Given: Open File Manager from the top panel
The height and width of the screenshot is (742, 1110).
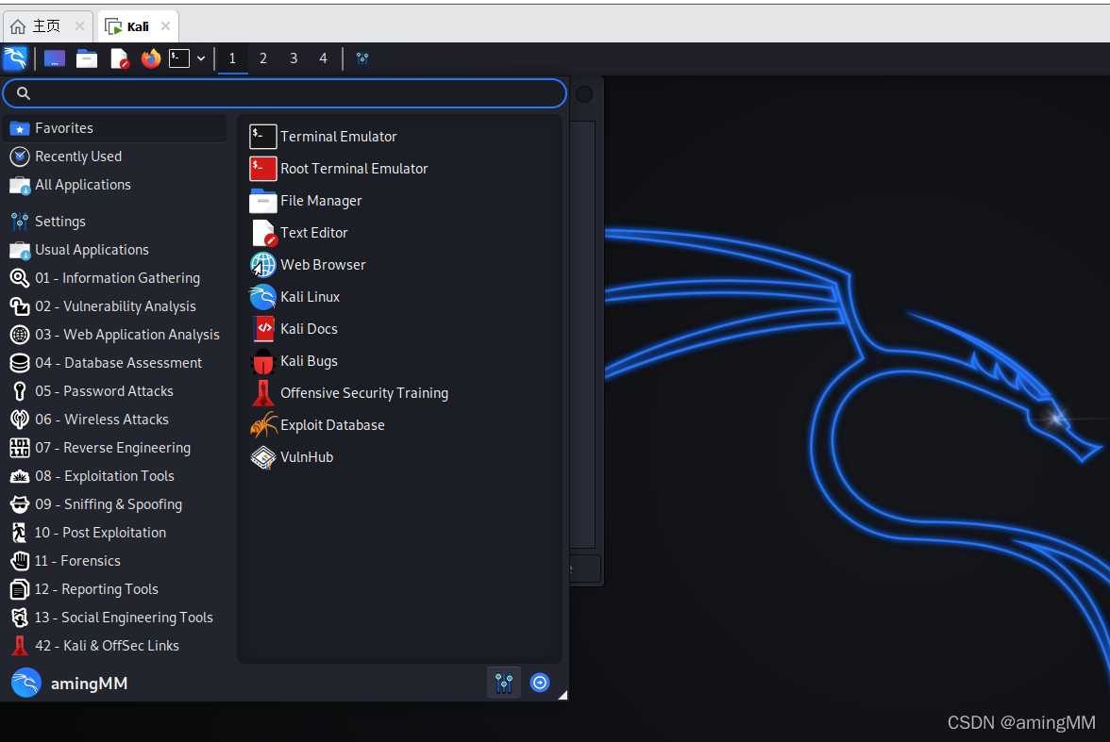Looking at the screenshot, I should tap(87, 58).
